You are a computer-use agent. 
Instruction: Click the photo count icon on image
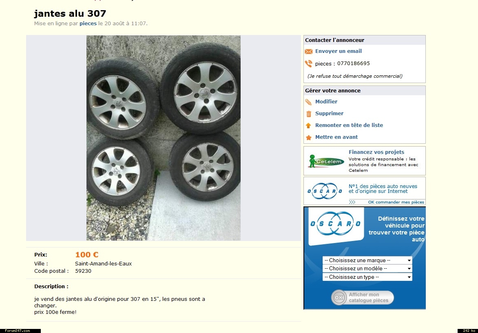tap(100, 227)
